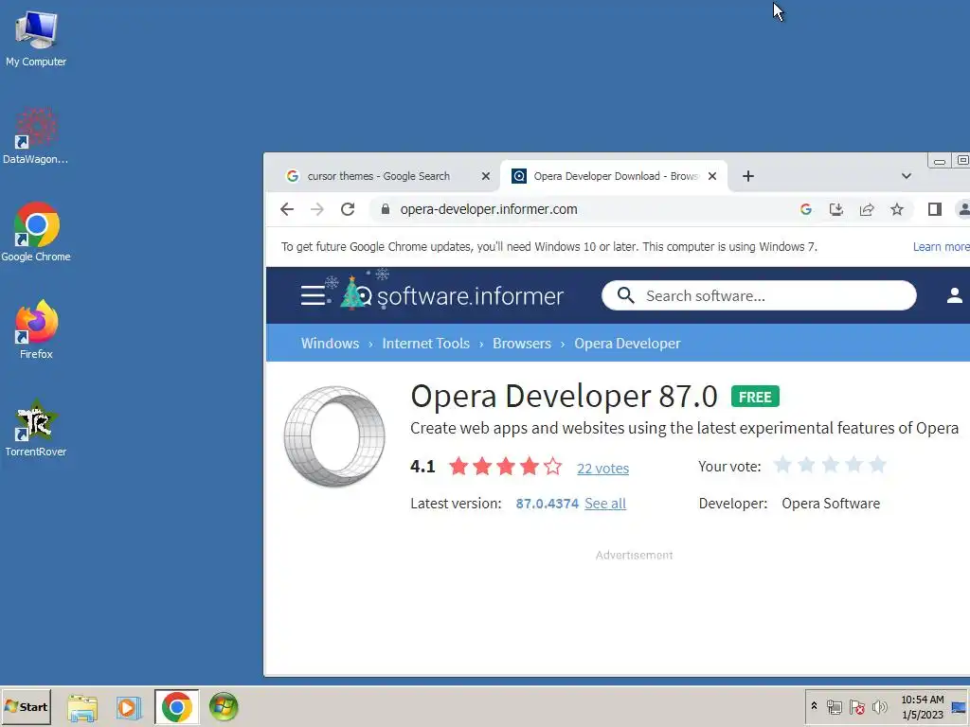970x727 pixels.
Task: Click the Google icon in address bar
Action: click(805, 209)
